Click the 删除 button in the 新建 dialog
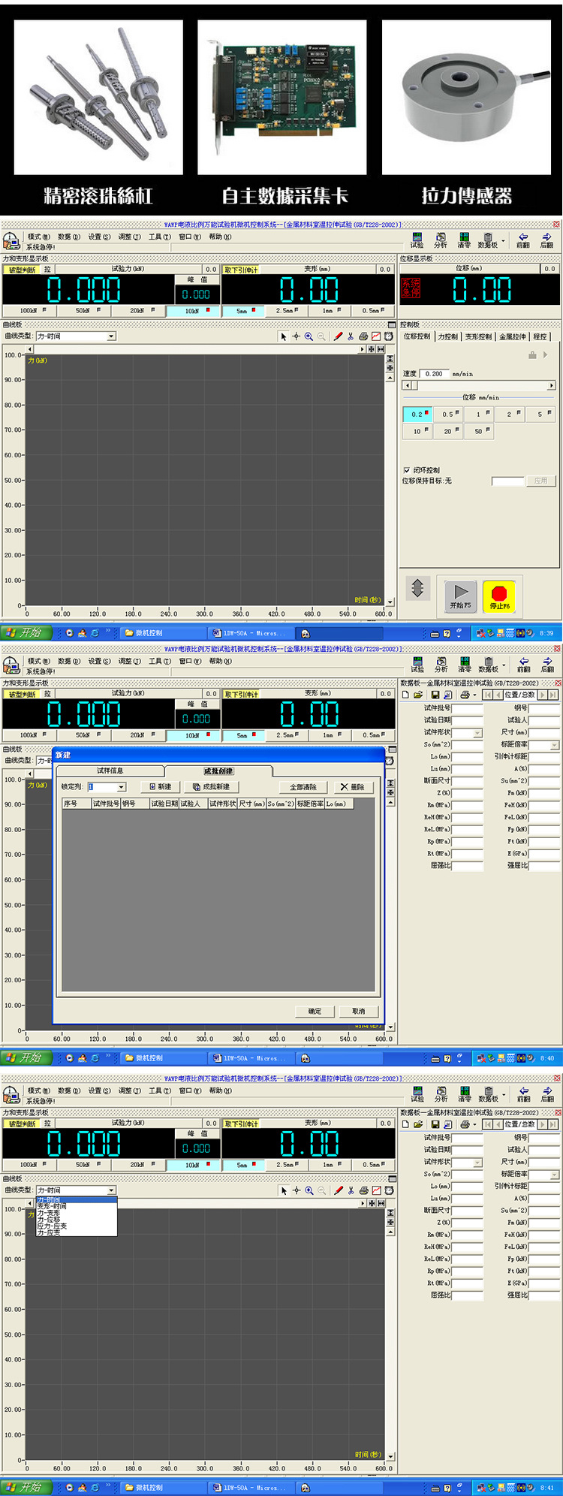Viewport: 563px width, 1496px height. point(353,787)
